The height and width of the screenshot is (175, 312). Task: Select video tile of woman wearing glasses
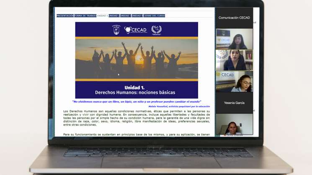(234, 81)
